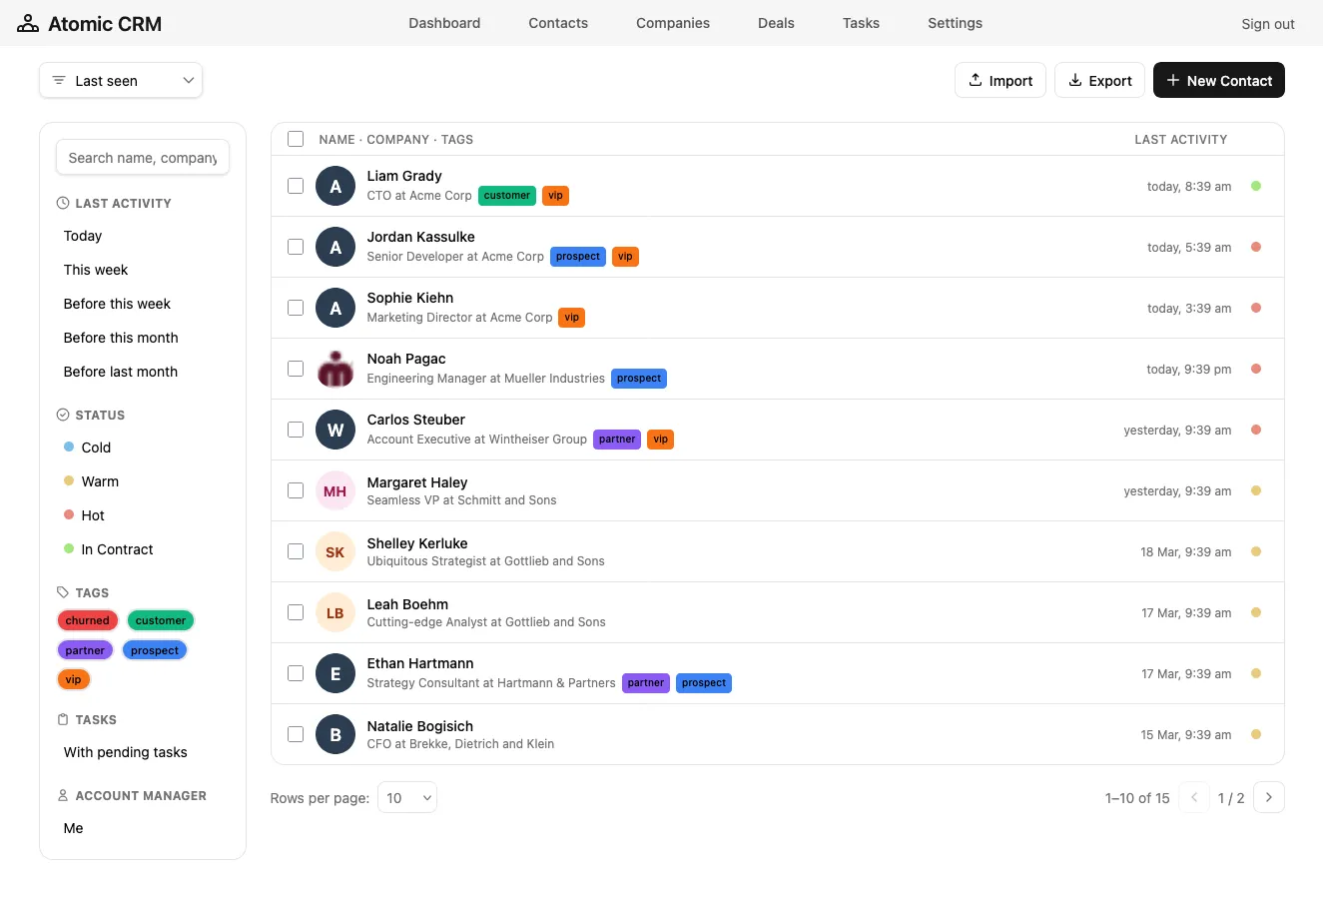
Task: Click Shelley Kerluke's SK avatar
Action: click(x=335, y=552)
